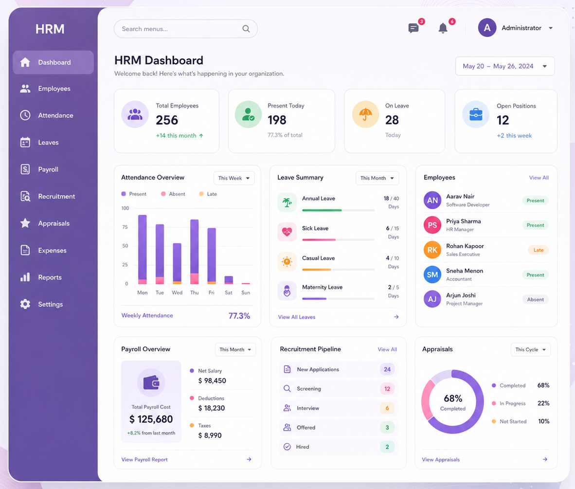Toggle the Absent legend swatch

(x=163, y=194)
